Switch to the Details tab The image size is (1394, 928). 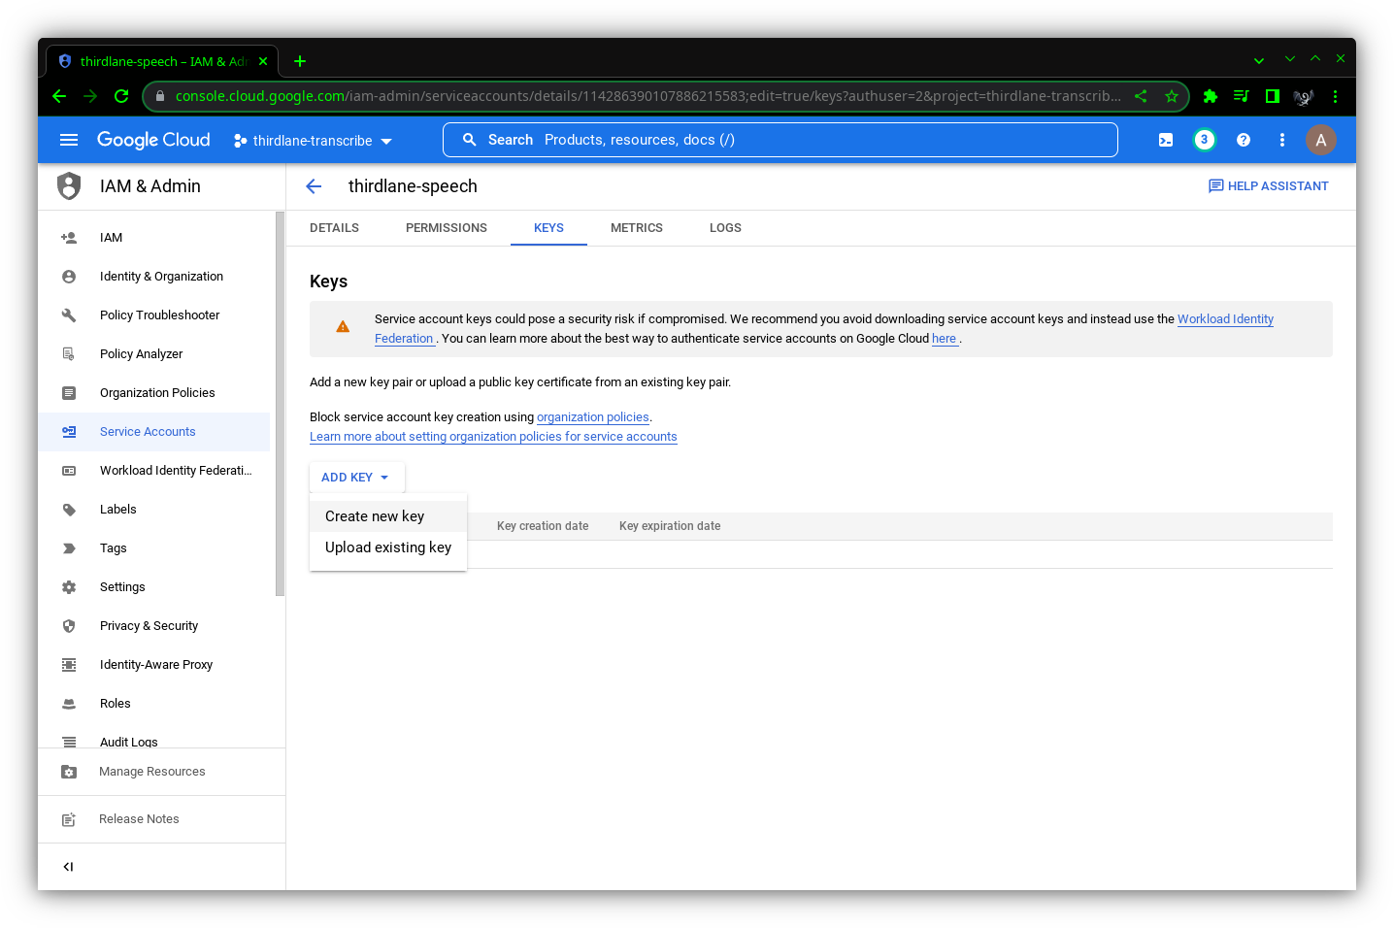[334, 228]
